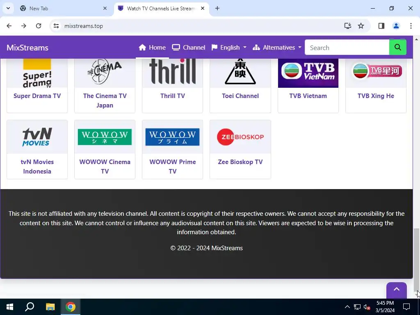Image resolution: width=420 pixels, height=315 pixels.
Task: Open File Explorer from the taskbar
Action: pyautogui.click(x=50, y=307)
